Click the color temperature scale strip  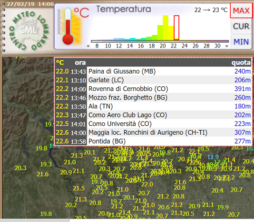pyautogui.click(x=160, y=41)
